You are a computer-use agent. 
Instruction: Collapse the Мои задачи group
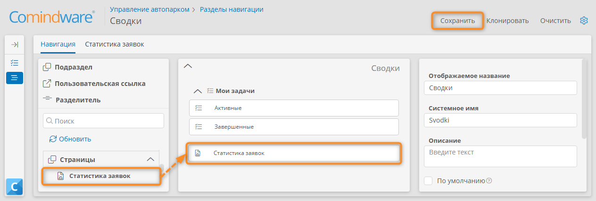coord(198,91)
